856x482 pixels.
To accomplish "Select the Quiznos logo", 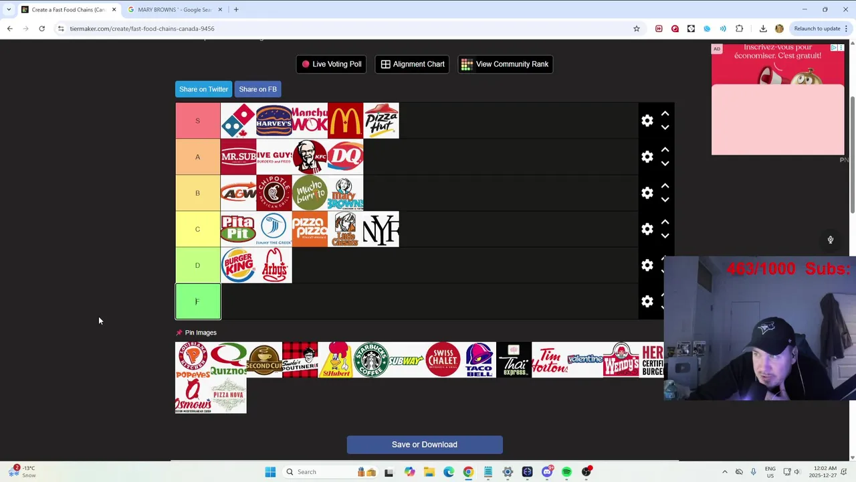I will [229, 360].
